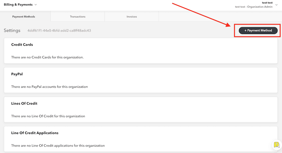The image size is (282, 153).
Task: Expand the Billing & Payments chevron
Action: [x=36, y=5]
